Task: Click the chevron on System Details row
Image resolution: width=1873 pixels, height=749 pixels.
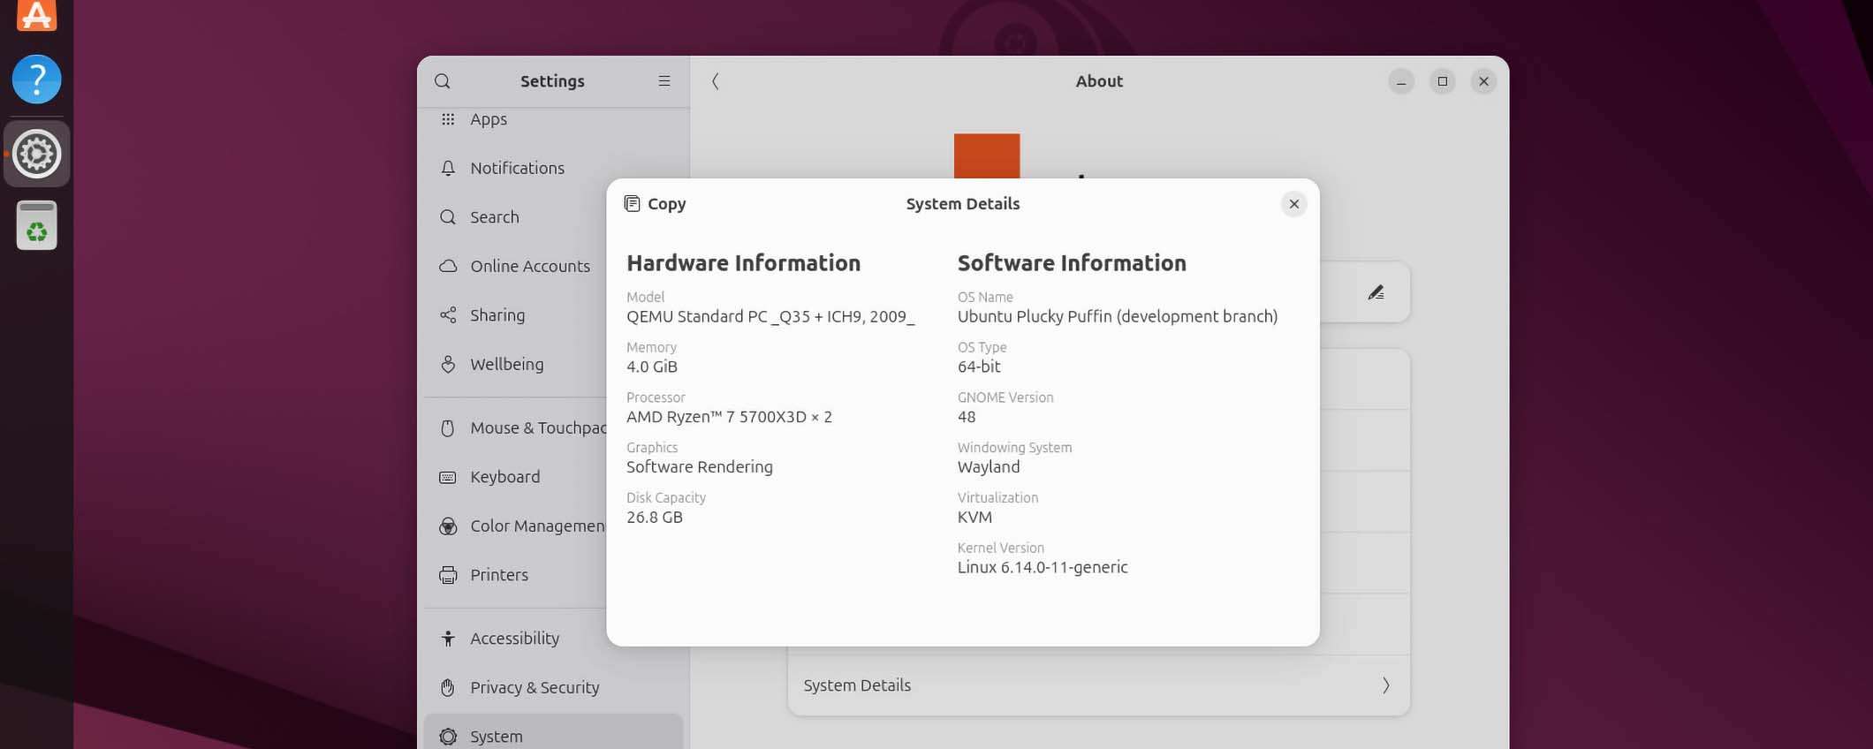Action: pos(1385,685)
